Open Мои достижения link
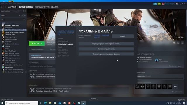The width and height of the screenshot is (187, 105). tap(176, 92)
